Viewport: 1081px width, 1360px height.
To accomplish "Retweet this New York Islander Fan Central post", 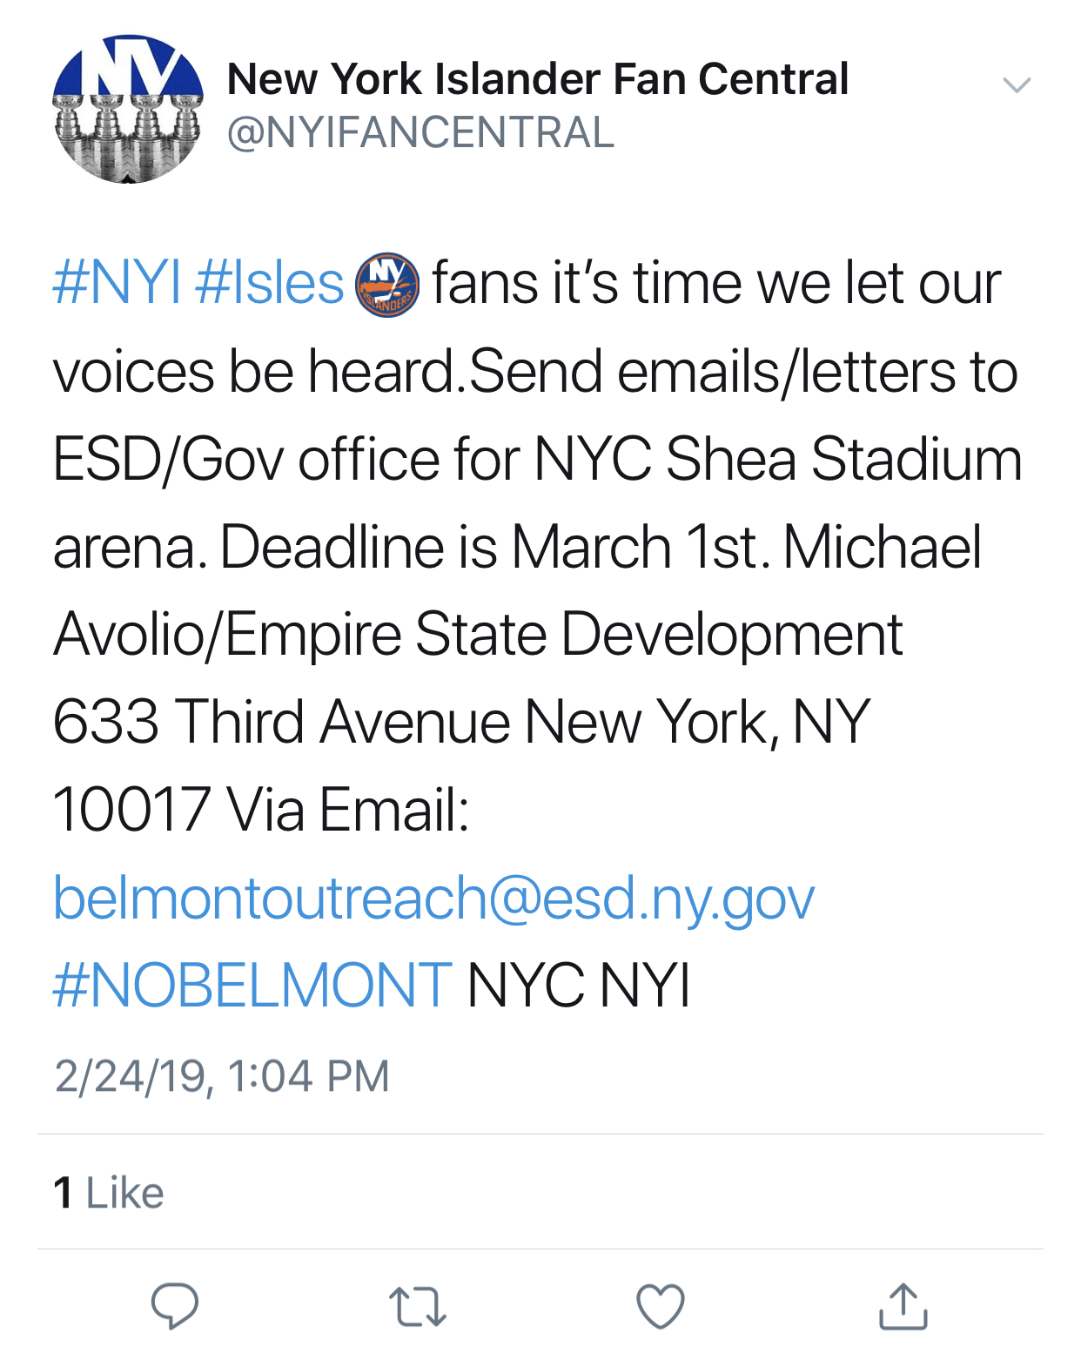I will tap(417, 1307).
